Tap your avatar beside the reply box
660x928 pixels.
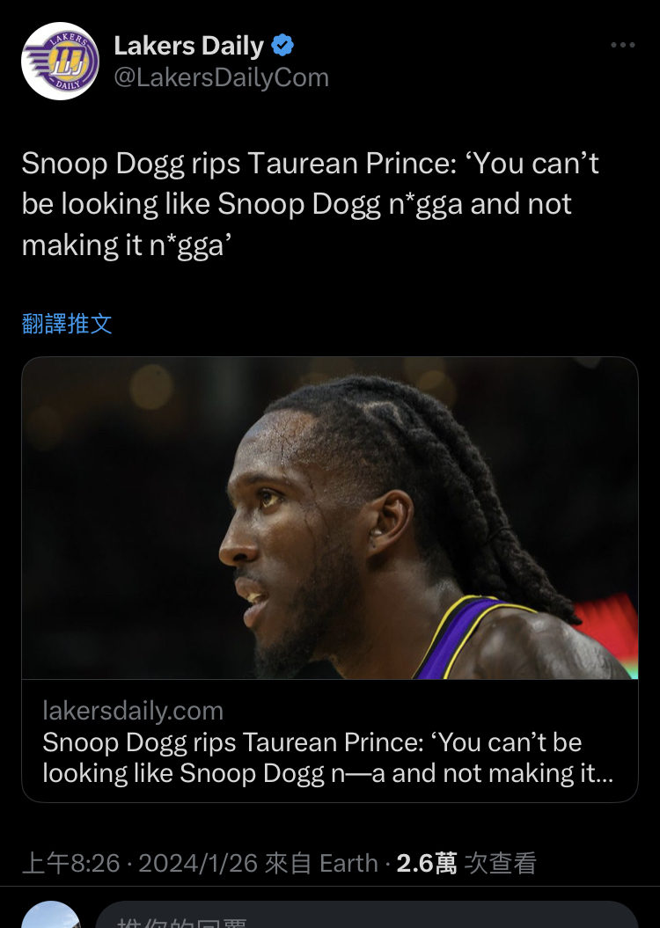pyautogui.click(x=51, y=915)
